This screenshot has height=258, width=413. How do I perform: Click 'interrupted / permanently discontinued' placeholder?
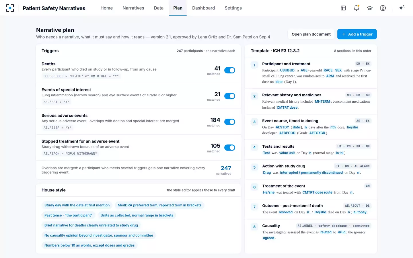[x=311, y=173]
